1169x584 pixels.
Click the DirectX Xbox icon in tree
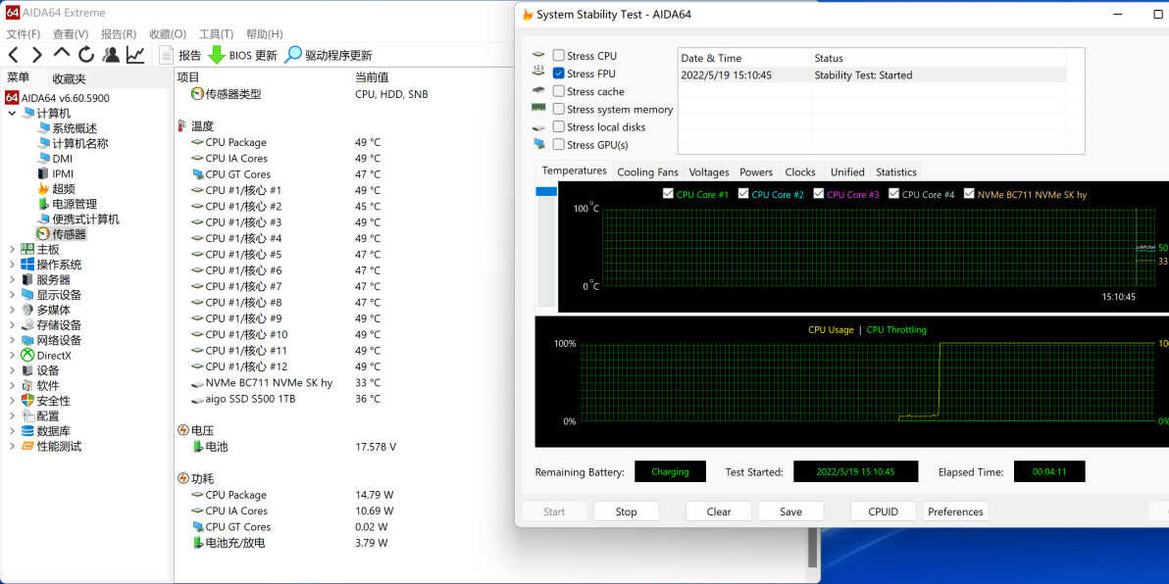tap(27, 356)
